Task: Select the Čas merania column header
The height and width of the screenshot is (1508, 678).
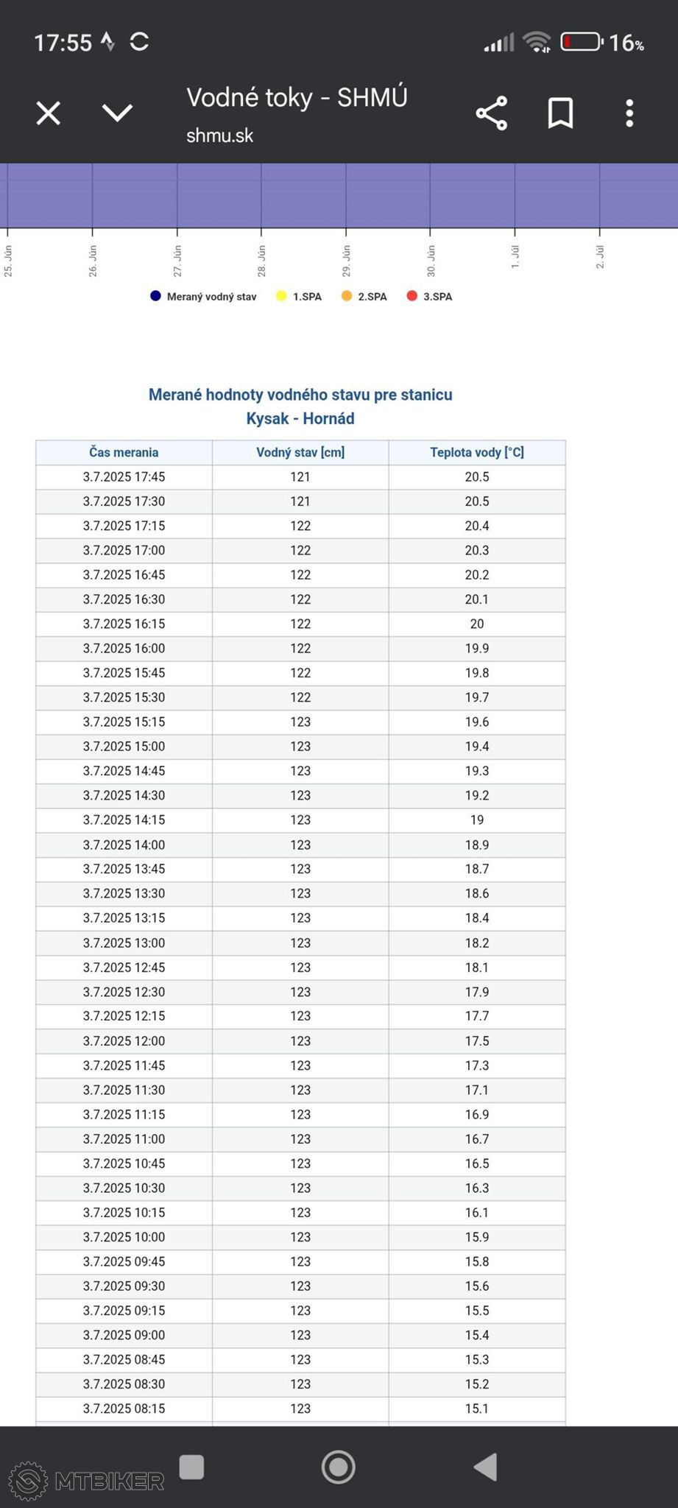Action: 124,452
